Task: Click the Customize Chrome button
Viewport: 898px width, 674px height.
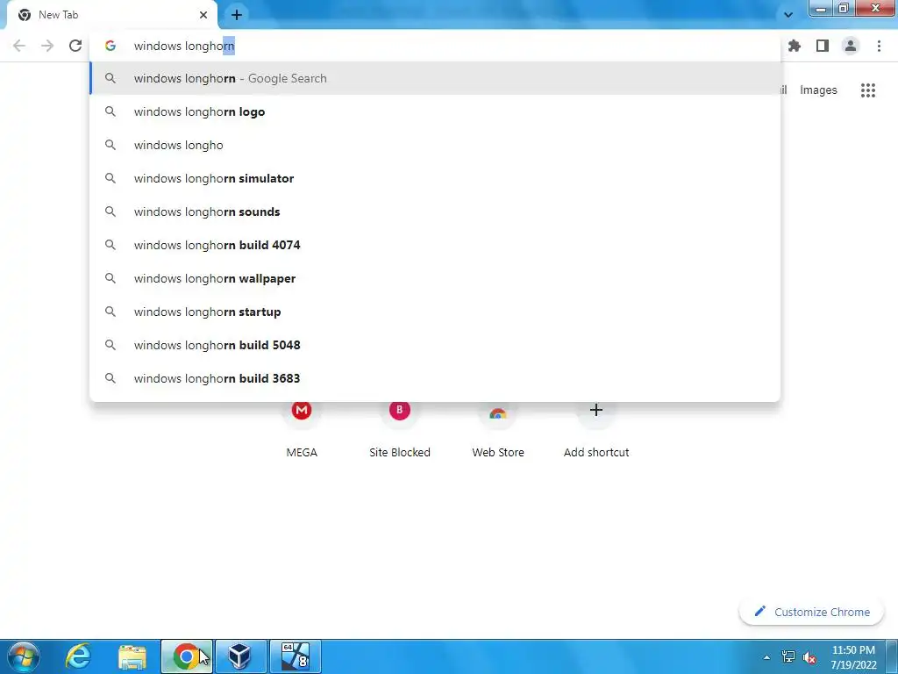Action: [811, 612]
